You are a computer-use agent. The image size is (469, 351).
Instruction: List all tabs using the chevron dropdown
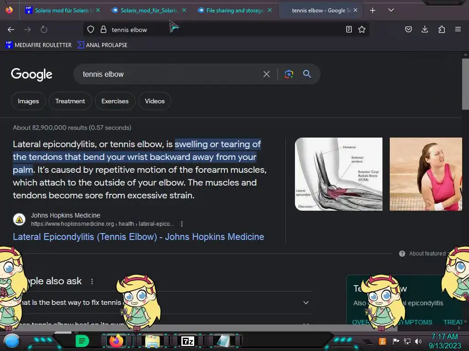tap(391, 10)
